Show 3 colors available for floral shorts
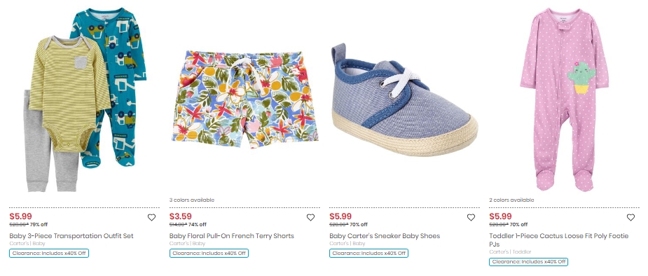 (192, 200)
